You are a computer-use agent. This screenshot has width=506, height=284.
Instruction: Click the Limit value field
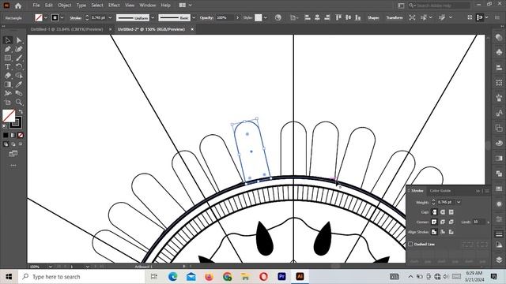tap(479, 222)
